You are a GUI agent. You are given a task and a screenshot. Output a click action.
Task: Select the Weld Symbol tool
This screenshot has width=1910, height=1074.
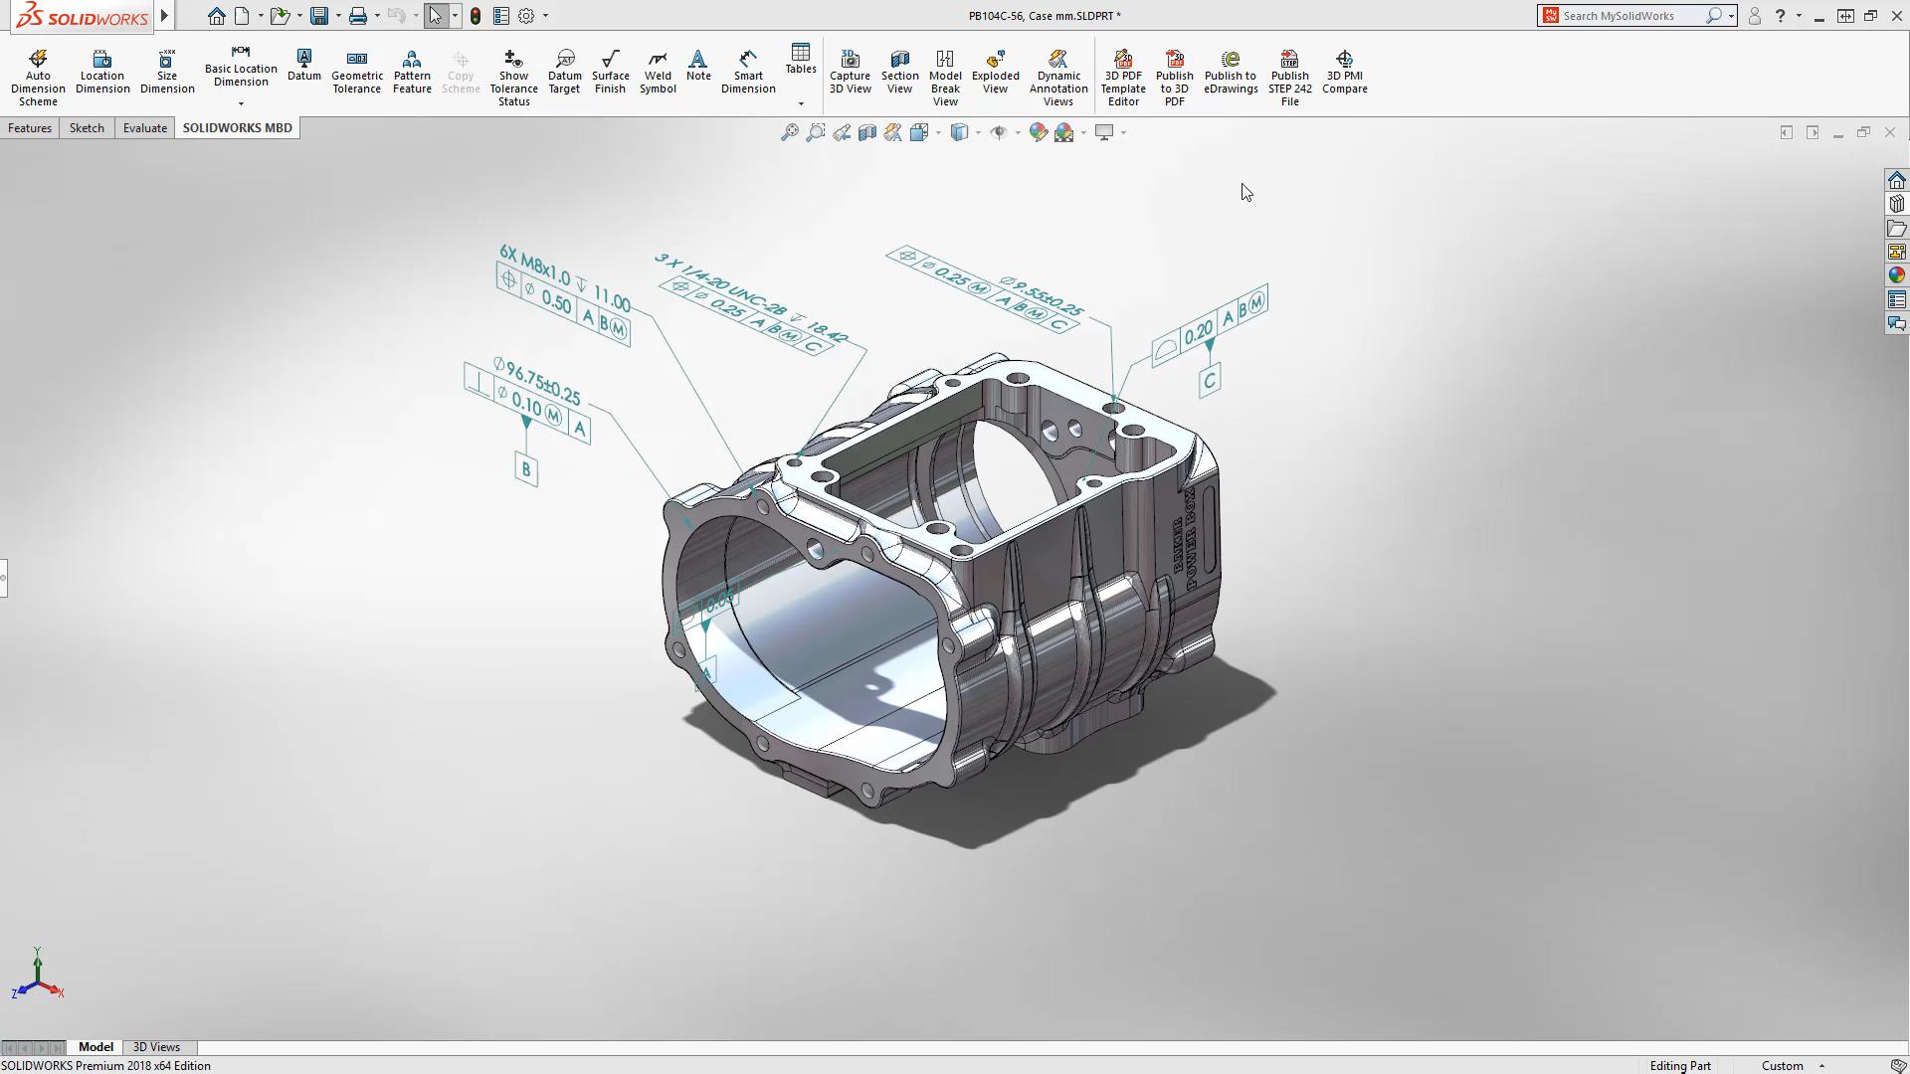coord(658,73)
